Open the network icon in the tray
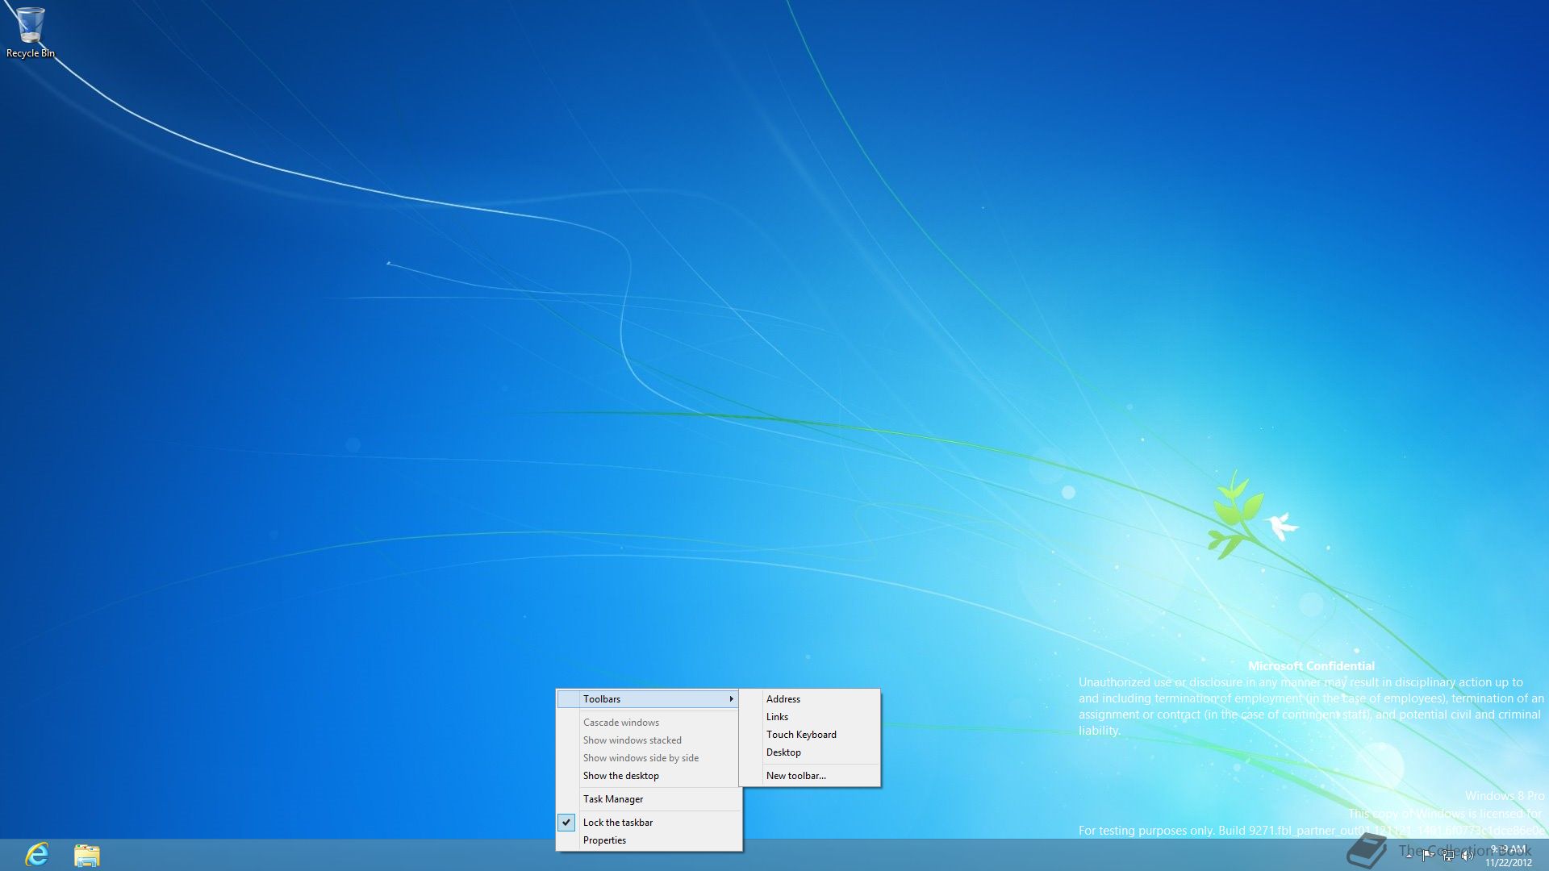Image resolution: width=1549 pixels, height=871 pixels. pyautogui.click(x=1448, y=856)
